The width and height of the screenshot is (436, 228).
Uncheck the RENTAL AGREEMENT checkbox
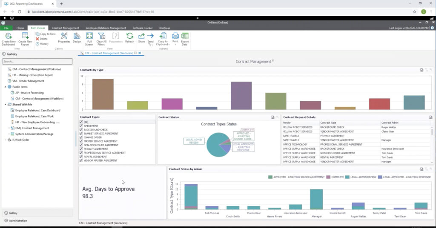[x=81, y=157]
